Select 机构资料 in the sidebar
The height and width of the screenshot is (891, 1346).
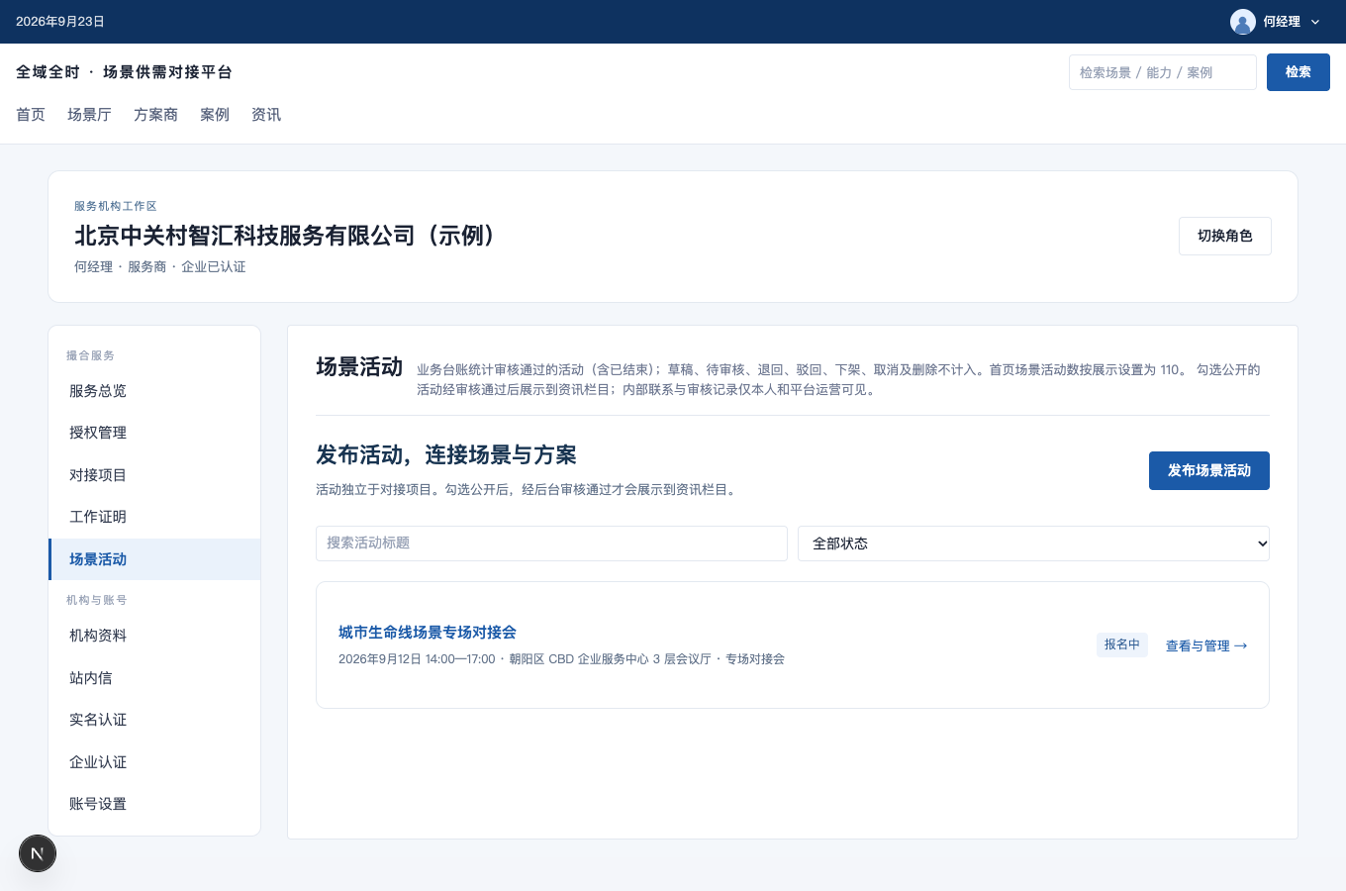154,636
